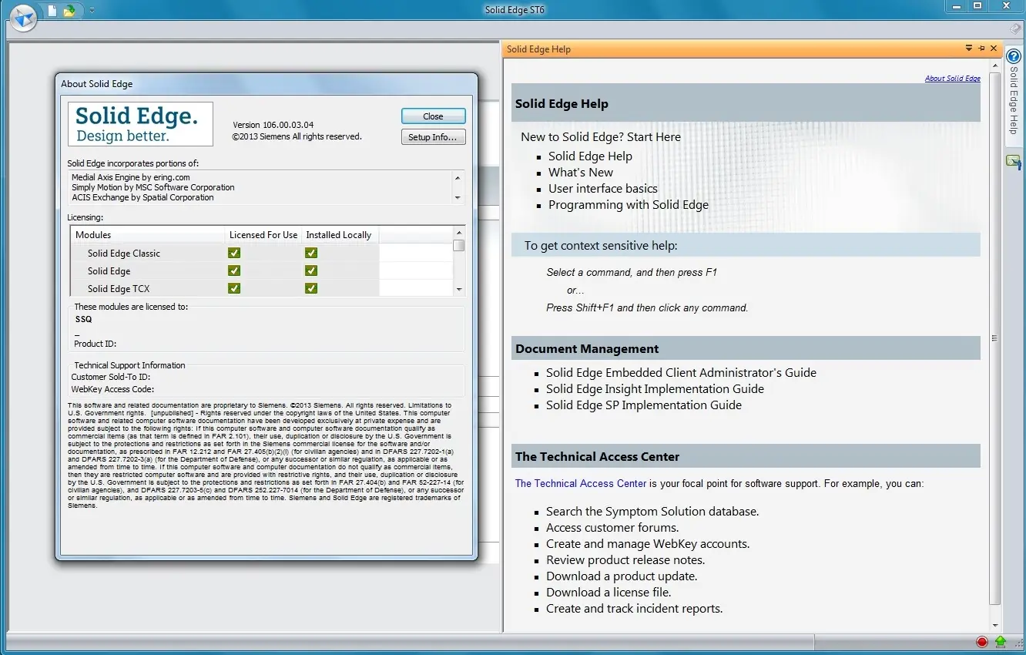This screenshot has width=1026, height=655.
Task: Click licensed-to name SSQ
Action: (84, 319)
